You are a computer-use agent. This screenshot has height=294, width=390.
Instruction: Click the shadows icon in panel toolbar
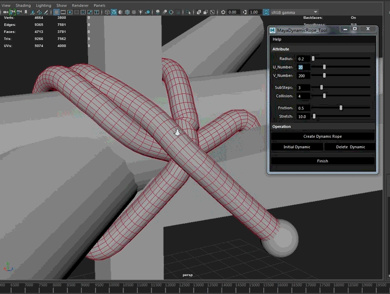click(147, 12)
